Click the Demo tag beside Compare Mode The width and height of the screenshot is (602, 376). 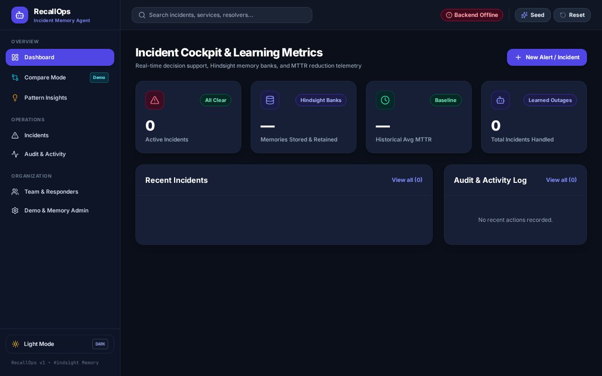click(x=99, y=78)
